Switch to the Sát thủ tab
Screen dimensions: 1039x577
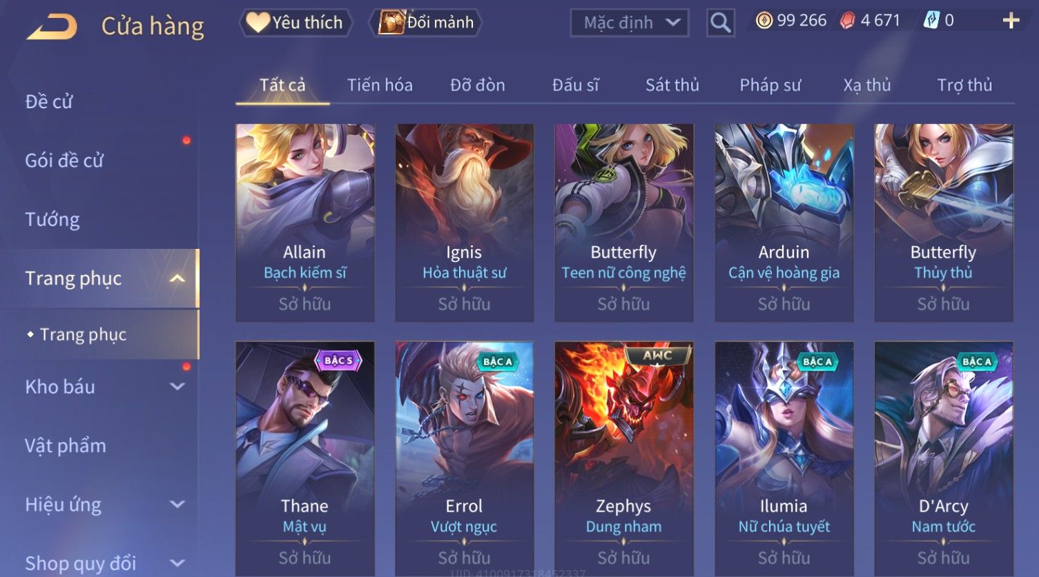point(672,85)
